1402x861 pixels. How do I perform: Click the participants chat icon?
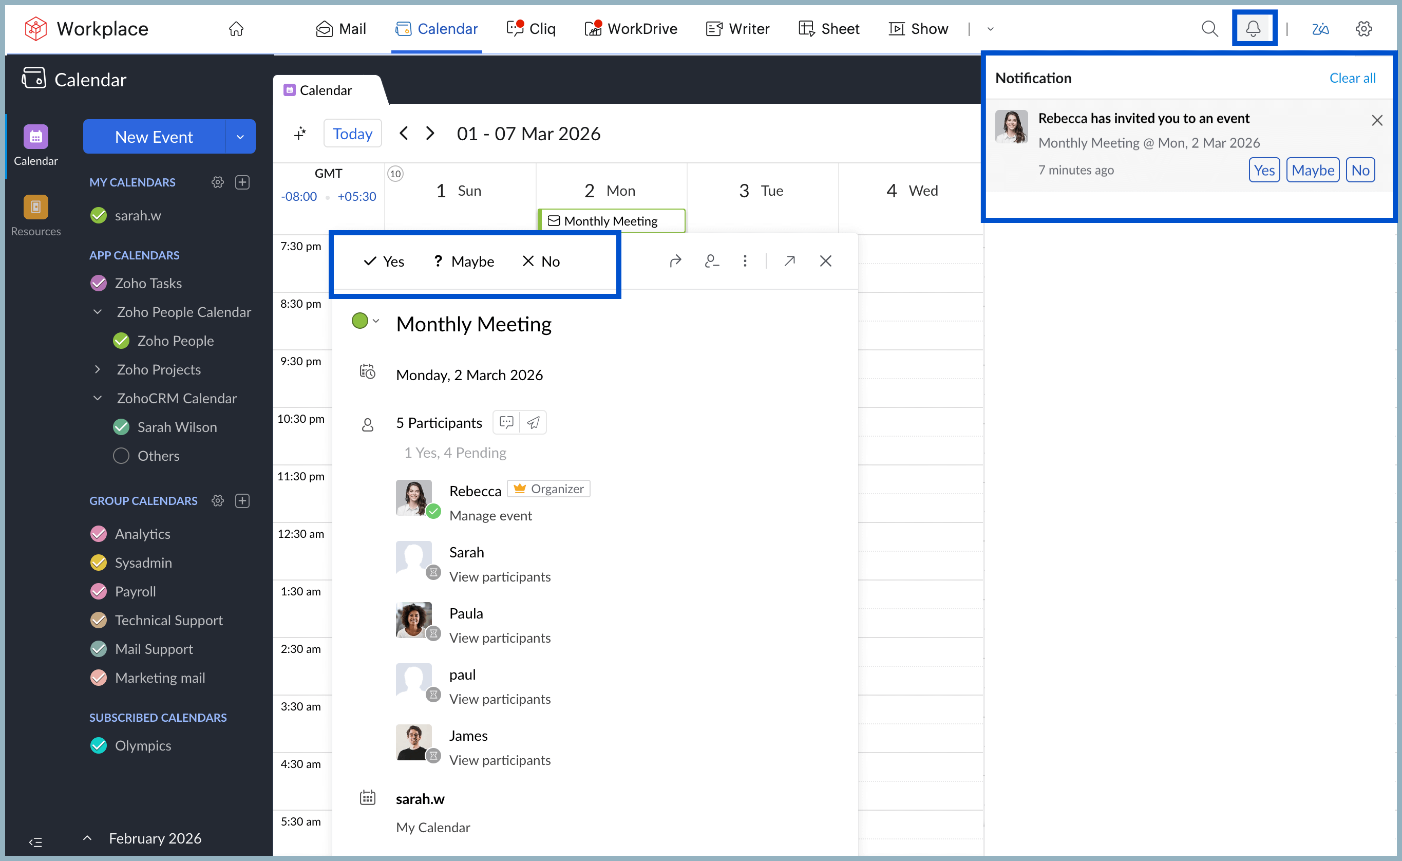pyautogui.click(x=506, y=422)
